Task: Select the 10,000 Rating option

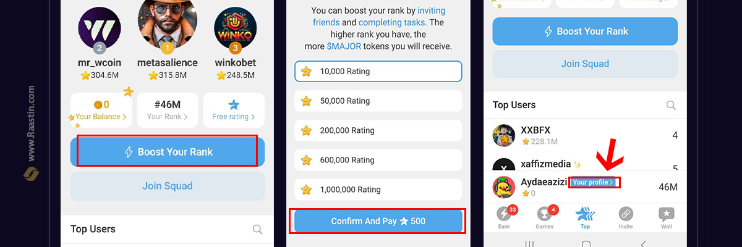Action: pyautogui.click(x=378, y=71)
